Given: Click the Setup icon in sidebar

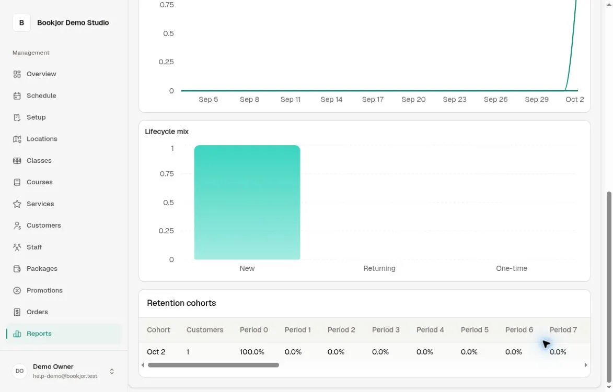Looking at the screenshot, I should tap(17, 117).
